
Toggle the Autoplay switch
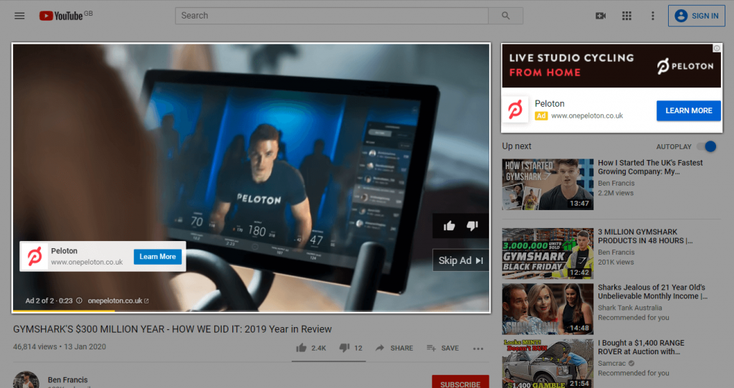coord(706,146)
